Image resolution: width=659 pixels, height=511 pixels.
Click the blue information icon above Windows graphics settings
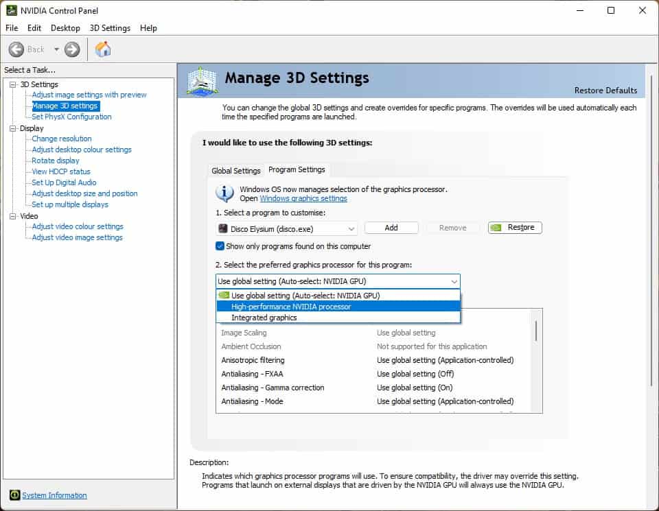tap(224, 193)
